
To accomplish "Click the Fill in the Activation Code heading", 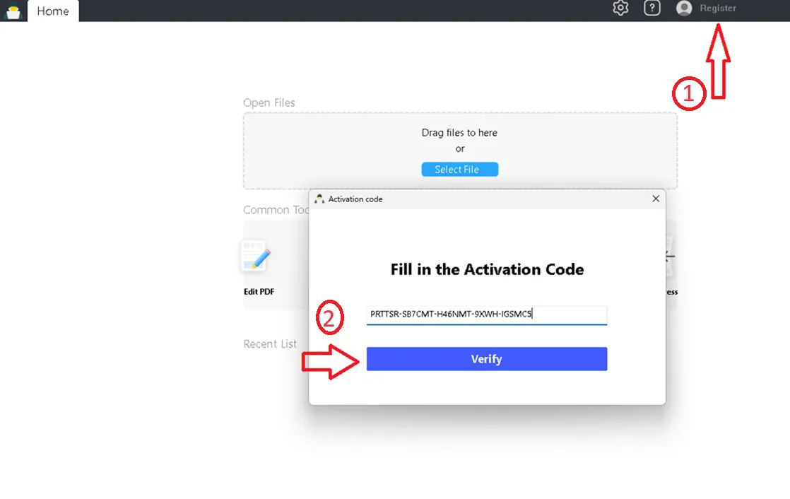I will pyautogui.click(x=487, y=269).
